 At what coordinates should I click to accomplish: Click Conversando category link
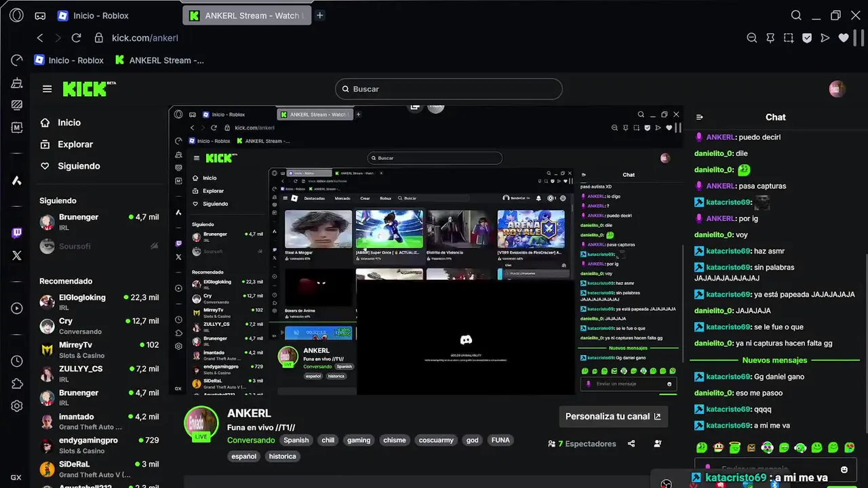coord(251,441)
